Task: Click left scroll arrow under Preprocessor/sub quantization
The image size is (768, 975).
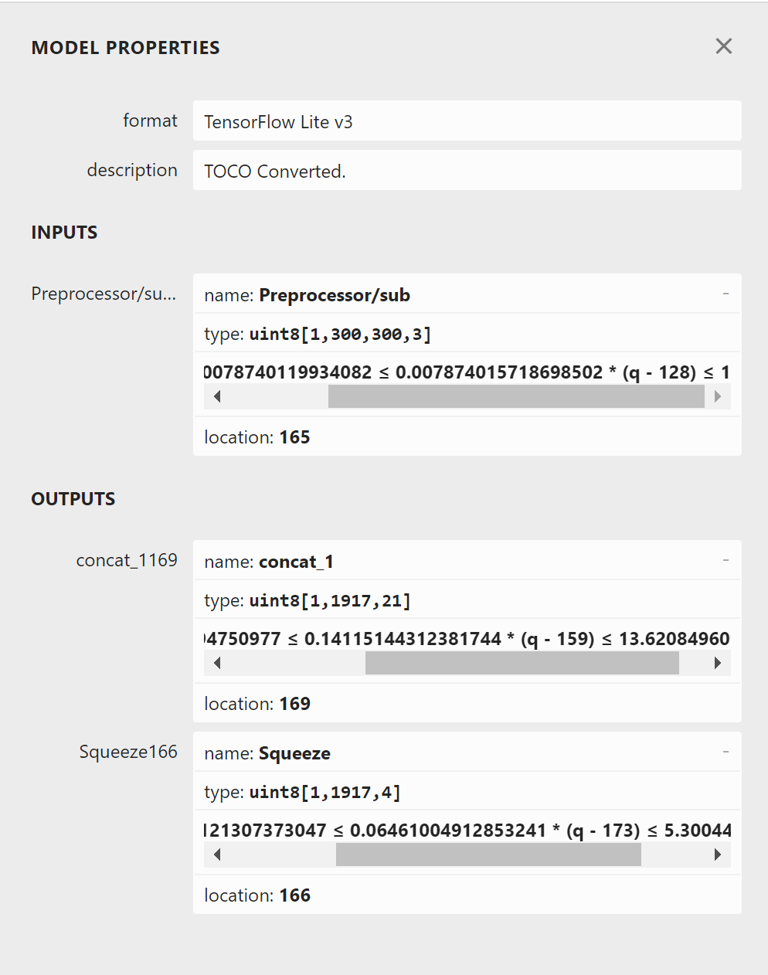Action: click(217, 396)
